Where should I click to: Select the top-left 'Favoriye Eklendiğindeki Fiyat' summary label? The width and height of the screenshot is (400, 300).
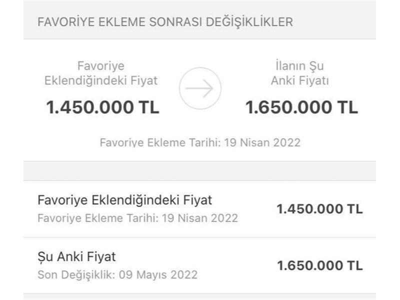tap(101, 73)
